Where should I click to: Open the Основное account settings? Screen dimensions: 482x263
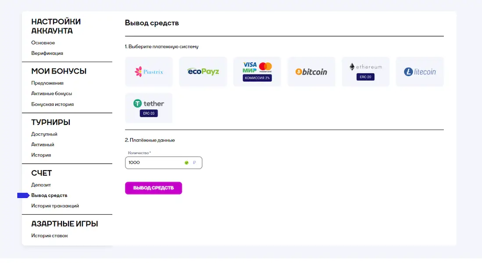(x=43, y=43)
